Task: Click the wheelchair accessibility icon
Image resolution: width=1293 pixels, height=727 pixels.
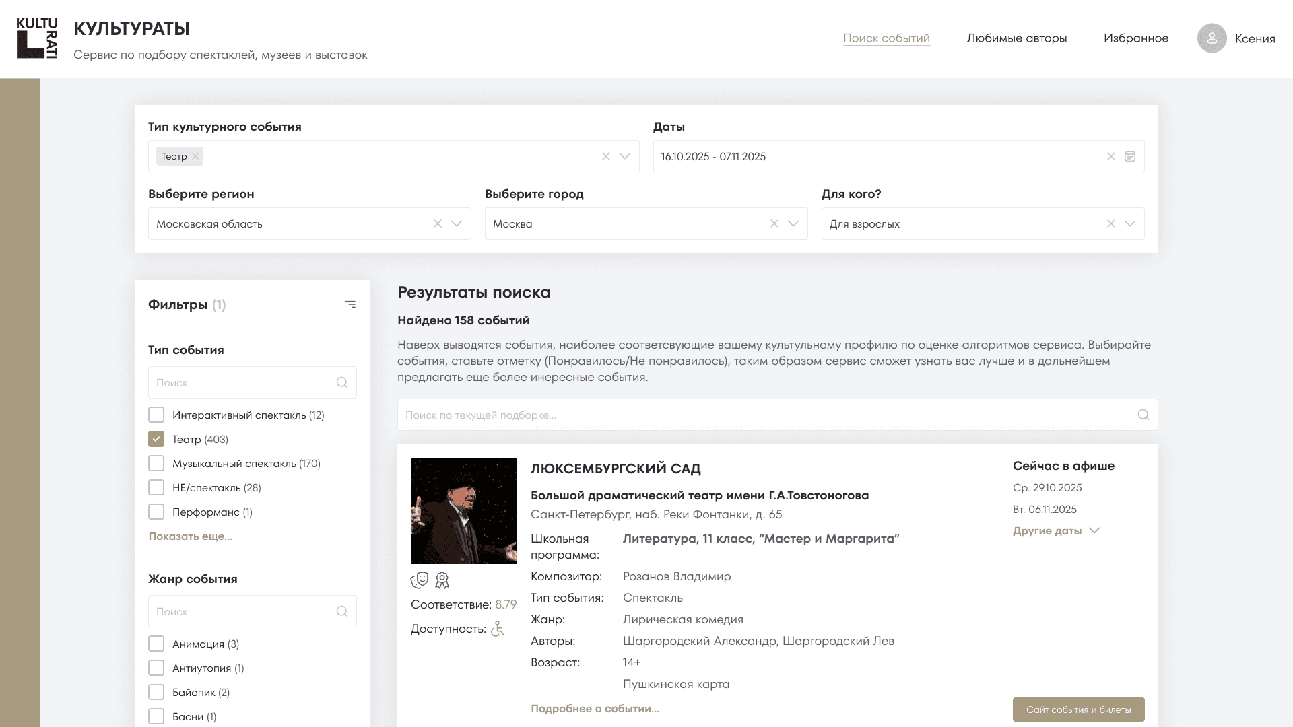Action: tap(498, 629)
